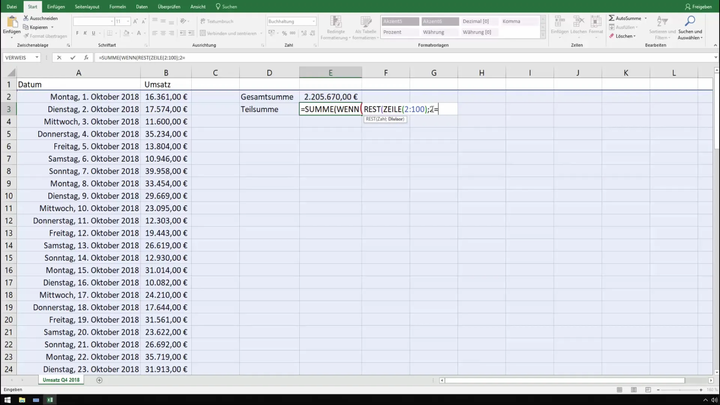Switch to the Formeln tab

[x=117, y=6]
